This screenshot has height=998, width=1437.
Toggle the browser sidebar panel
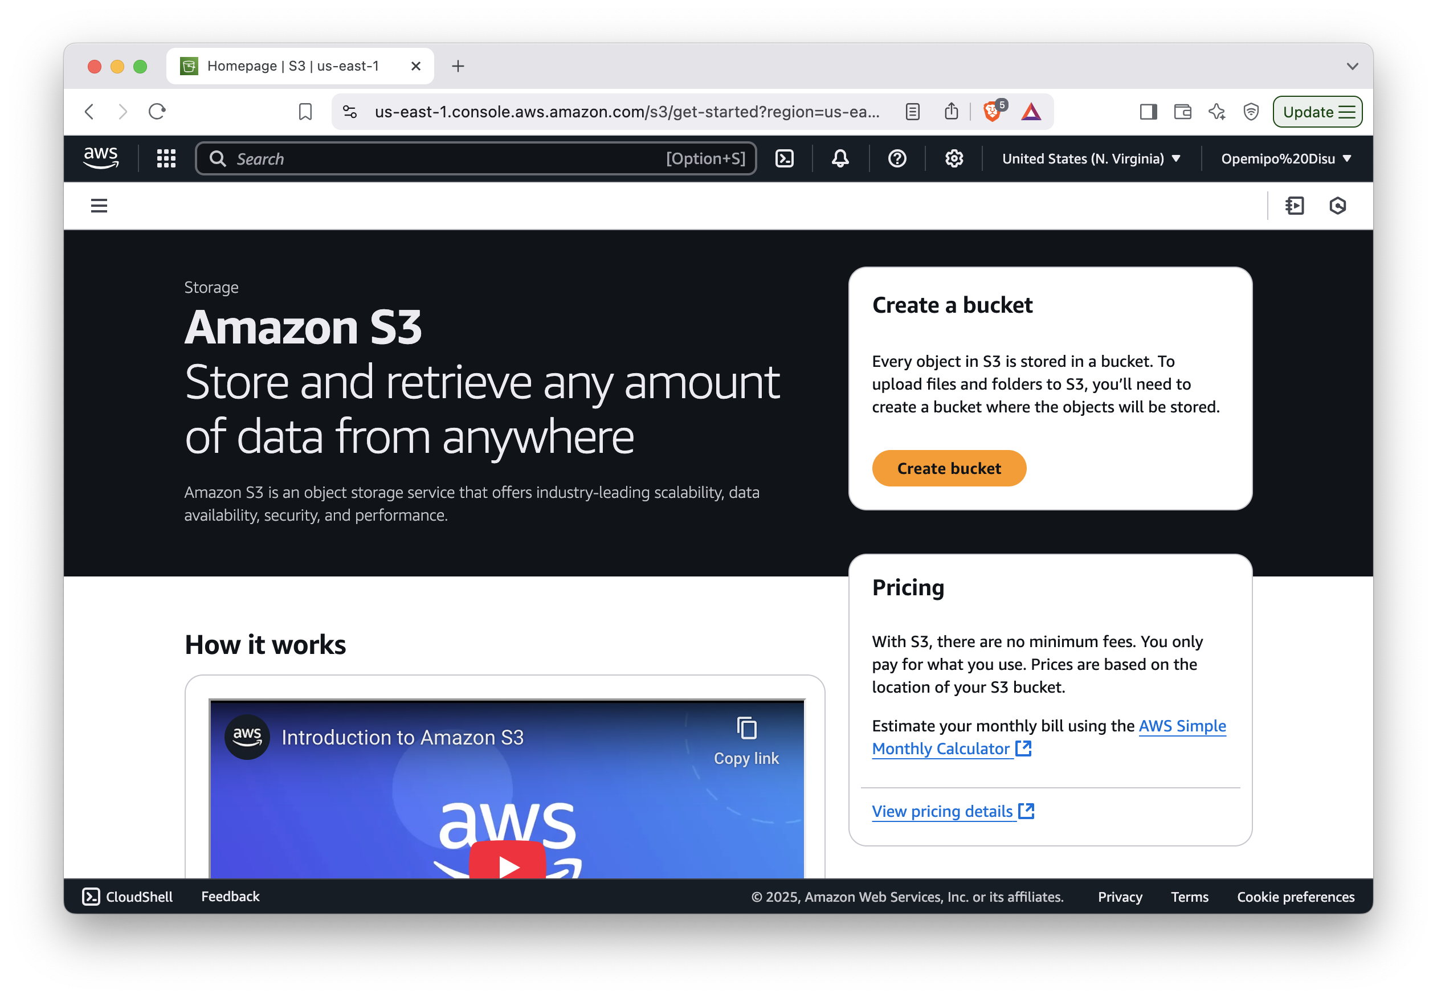1148,112
